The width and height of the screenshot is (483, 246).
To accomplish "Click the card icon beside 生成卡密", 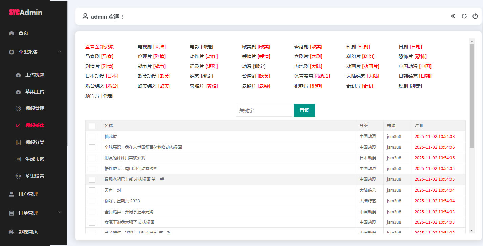I will pyautogui.click(x=18, y=159).
